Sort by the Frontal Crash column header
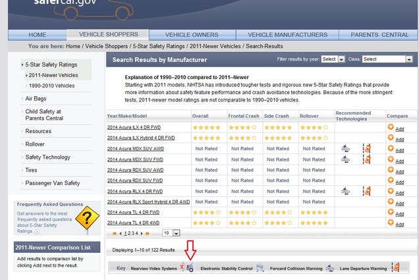The height and width of the screenshot is (280, 419). [244, 116]
